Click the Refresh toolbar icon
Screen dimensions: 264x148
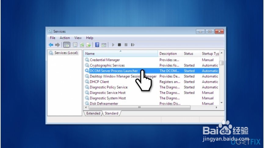82,45
